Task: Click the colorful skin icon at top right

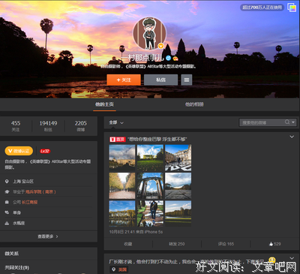Action: pyautogui.click(x=292, y=8)
